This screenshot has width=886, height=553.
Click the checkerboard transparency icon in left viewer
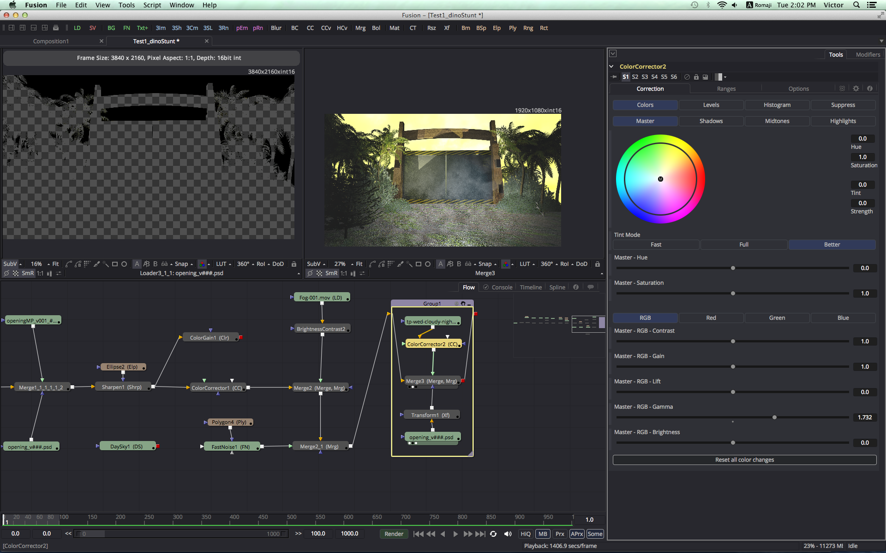(16, 273)
